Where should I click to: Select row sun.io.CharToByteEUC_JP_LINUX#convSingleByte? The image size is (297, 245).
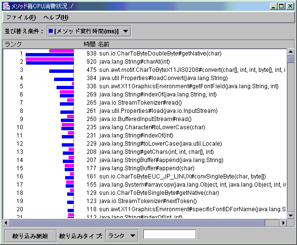click(145, 177)
